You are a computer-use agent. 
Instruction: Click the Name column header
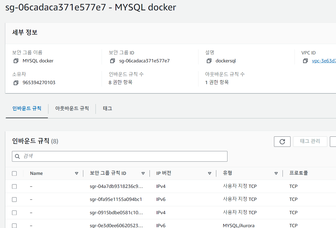(x=36, y=173)
